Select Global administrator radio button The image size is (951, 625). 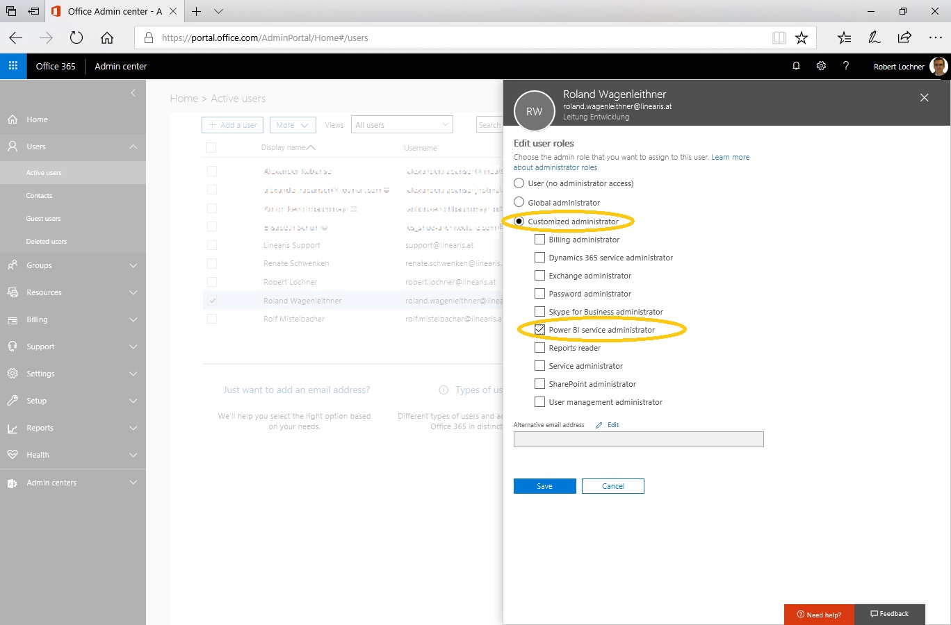click(519, 203)
